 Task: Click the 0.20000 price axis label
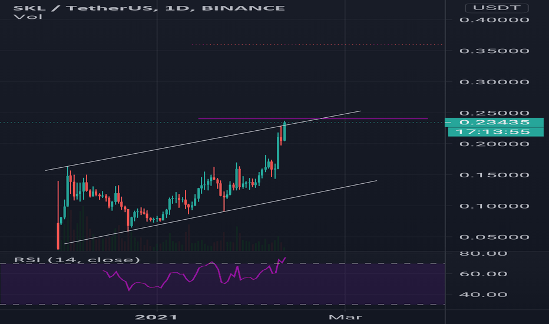494,144
